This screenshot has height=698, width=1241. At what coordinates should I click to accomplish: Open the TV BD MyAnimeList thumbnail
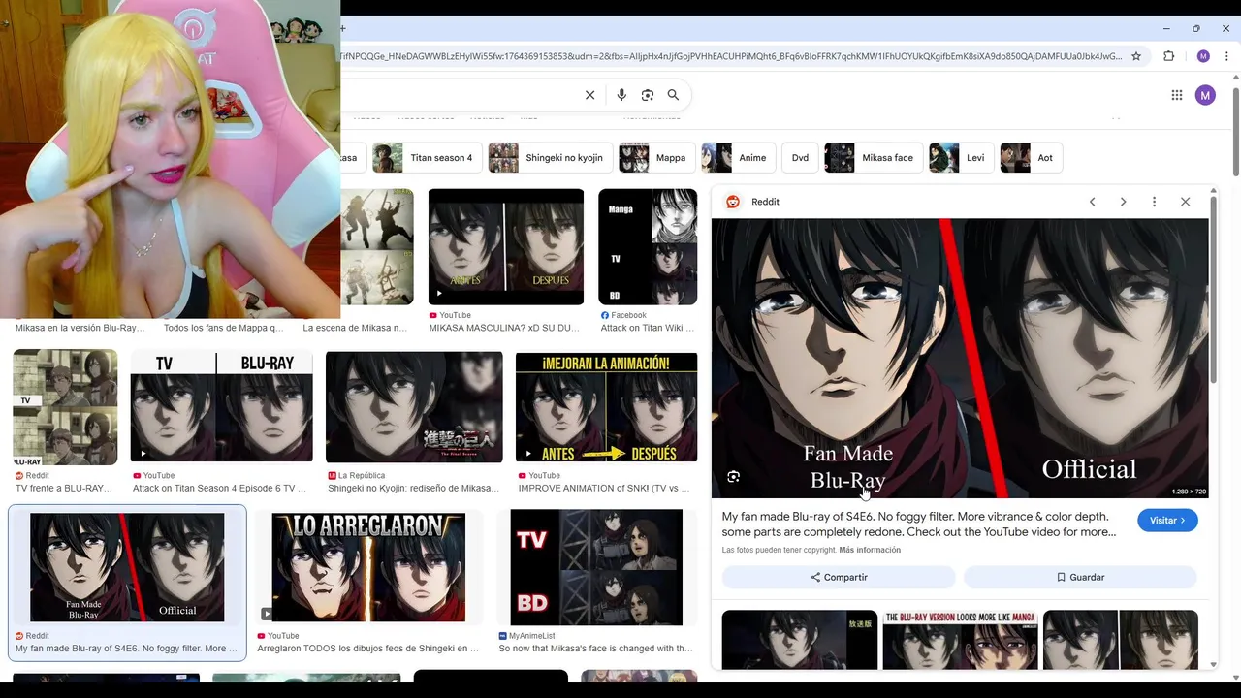pyautogui.click(x=596, y=567)
